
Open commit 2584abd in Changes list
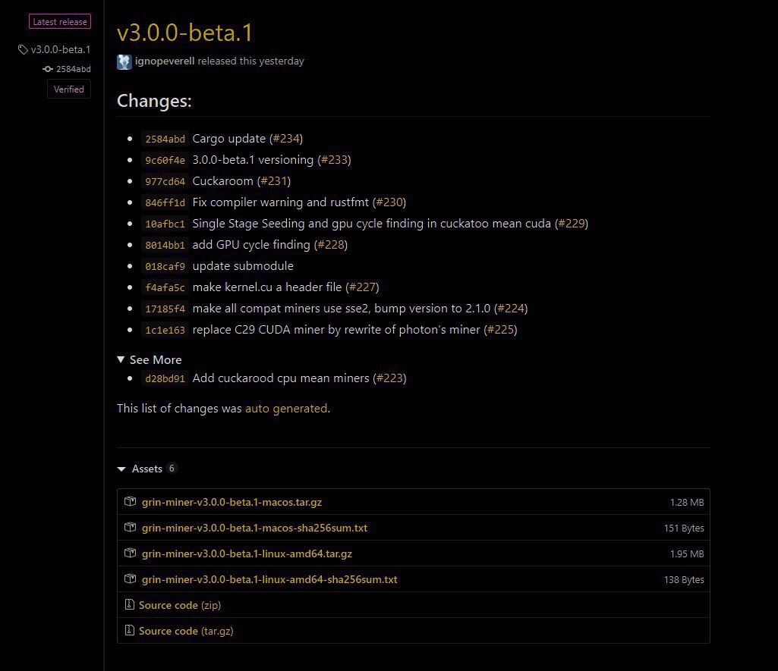[165, 139]
